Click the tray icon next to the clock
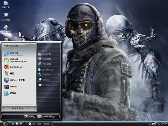This screenshot has width=168, height=126. click(x=159, y=124)
